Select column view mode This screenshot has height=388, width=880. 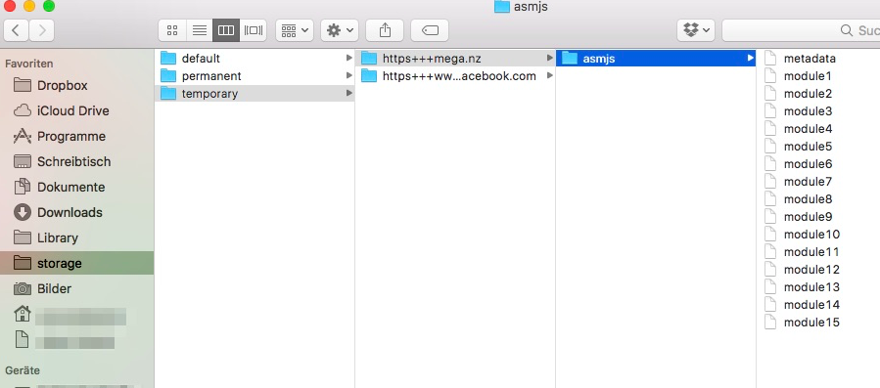point(226,30)
